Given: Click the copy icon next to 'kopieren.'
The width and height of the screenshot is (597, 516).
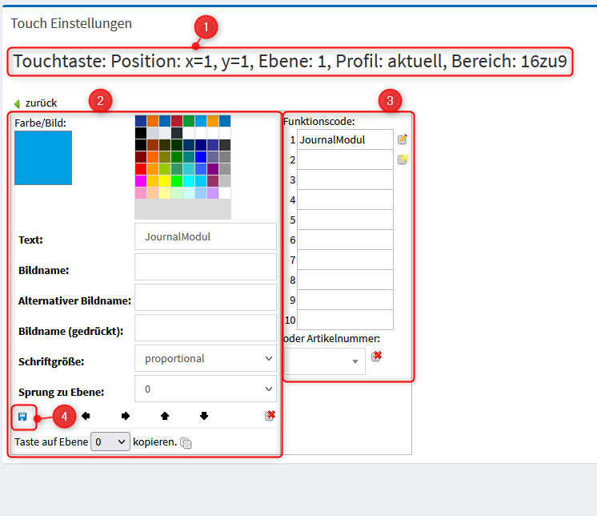Looking at the screenshot, I should point(186,442).
